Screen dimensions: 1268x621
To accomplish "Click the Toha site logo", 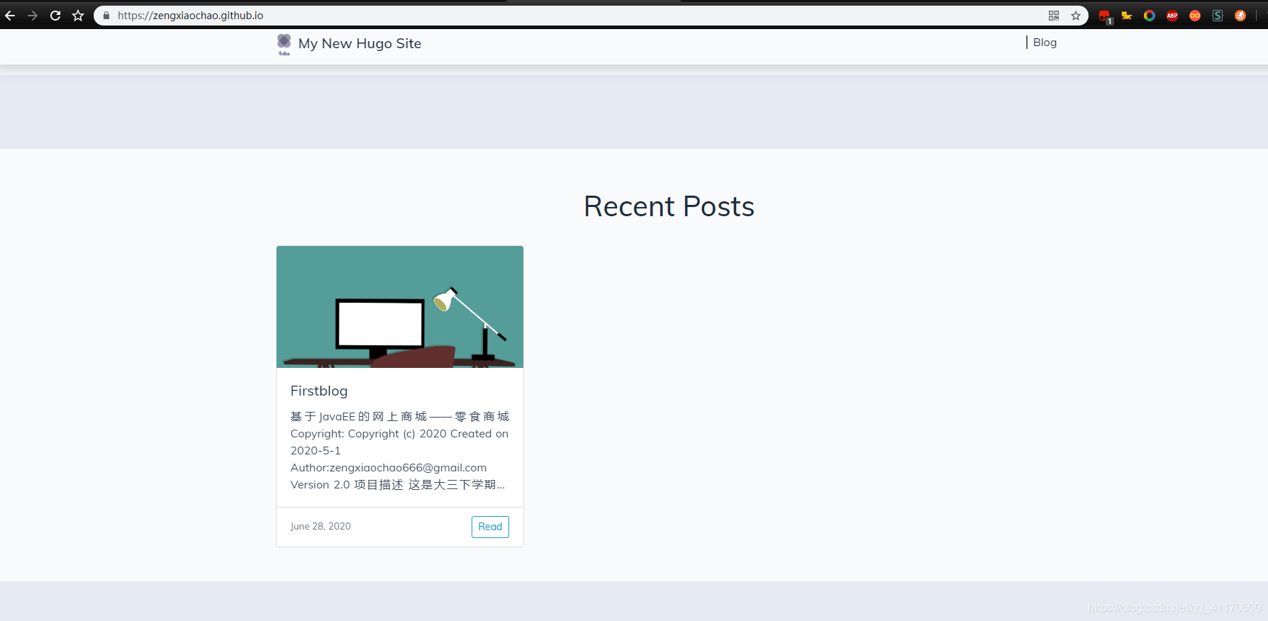I will (x=284, y=44).
